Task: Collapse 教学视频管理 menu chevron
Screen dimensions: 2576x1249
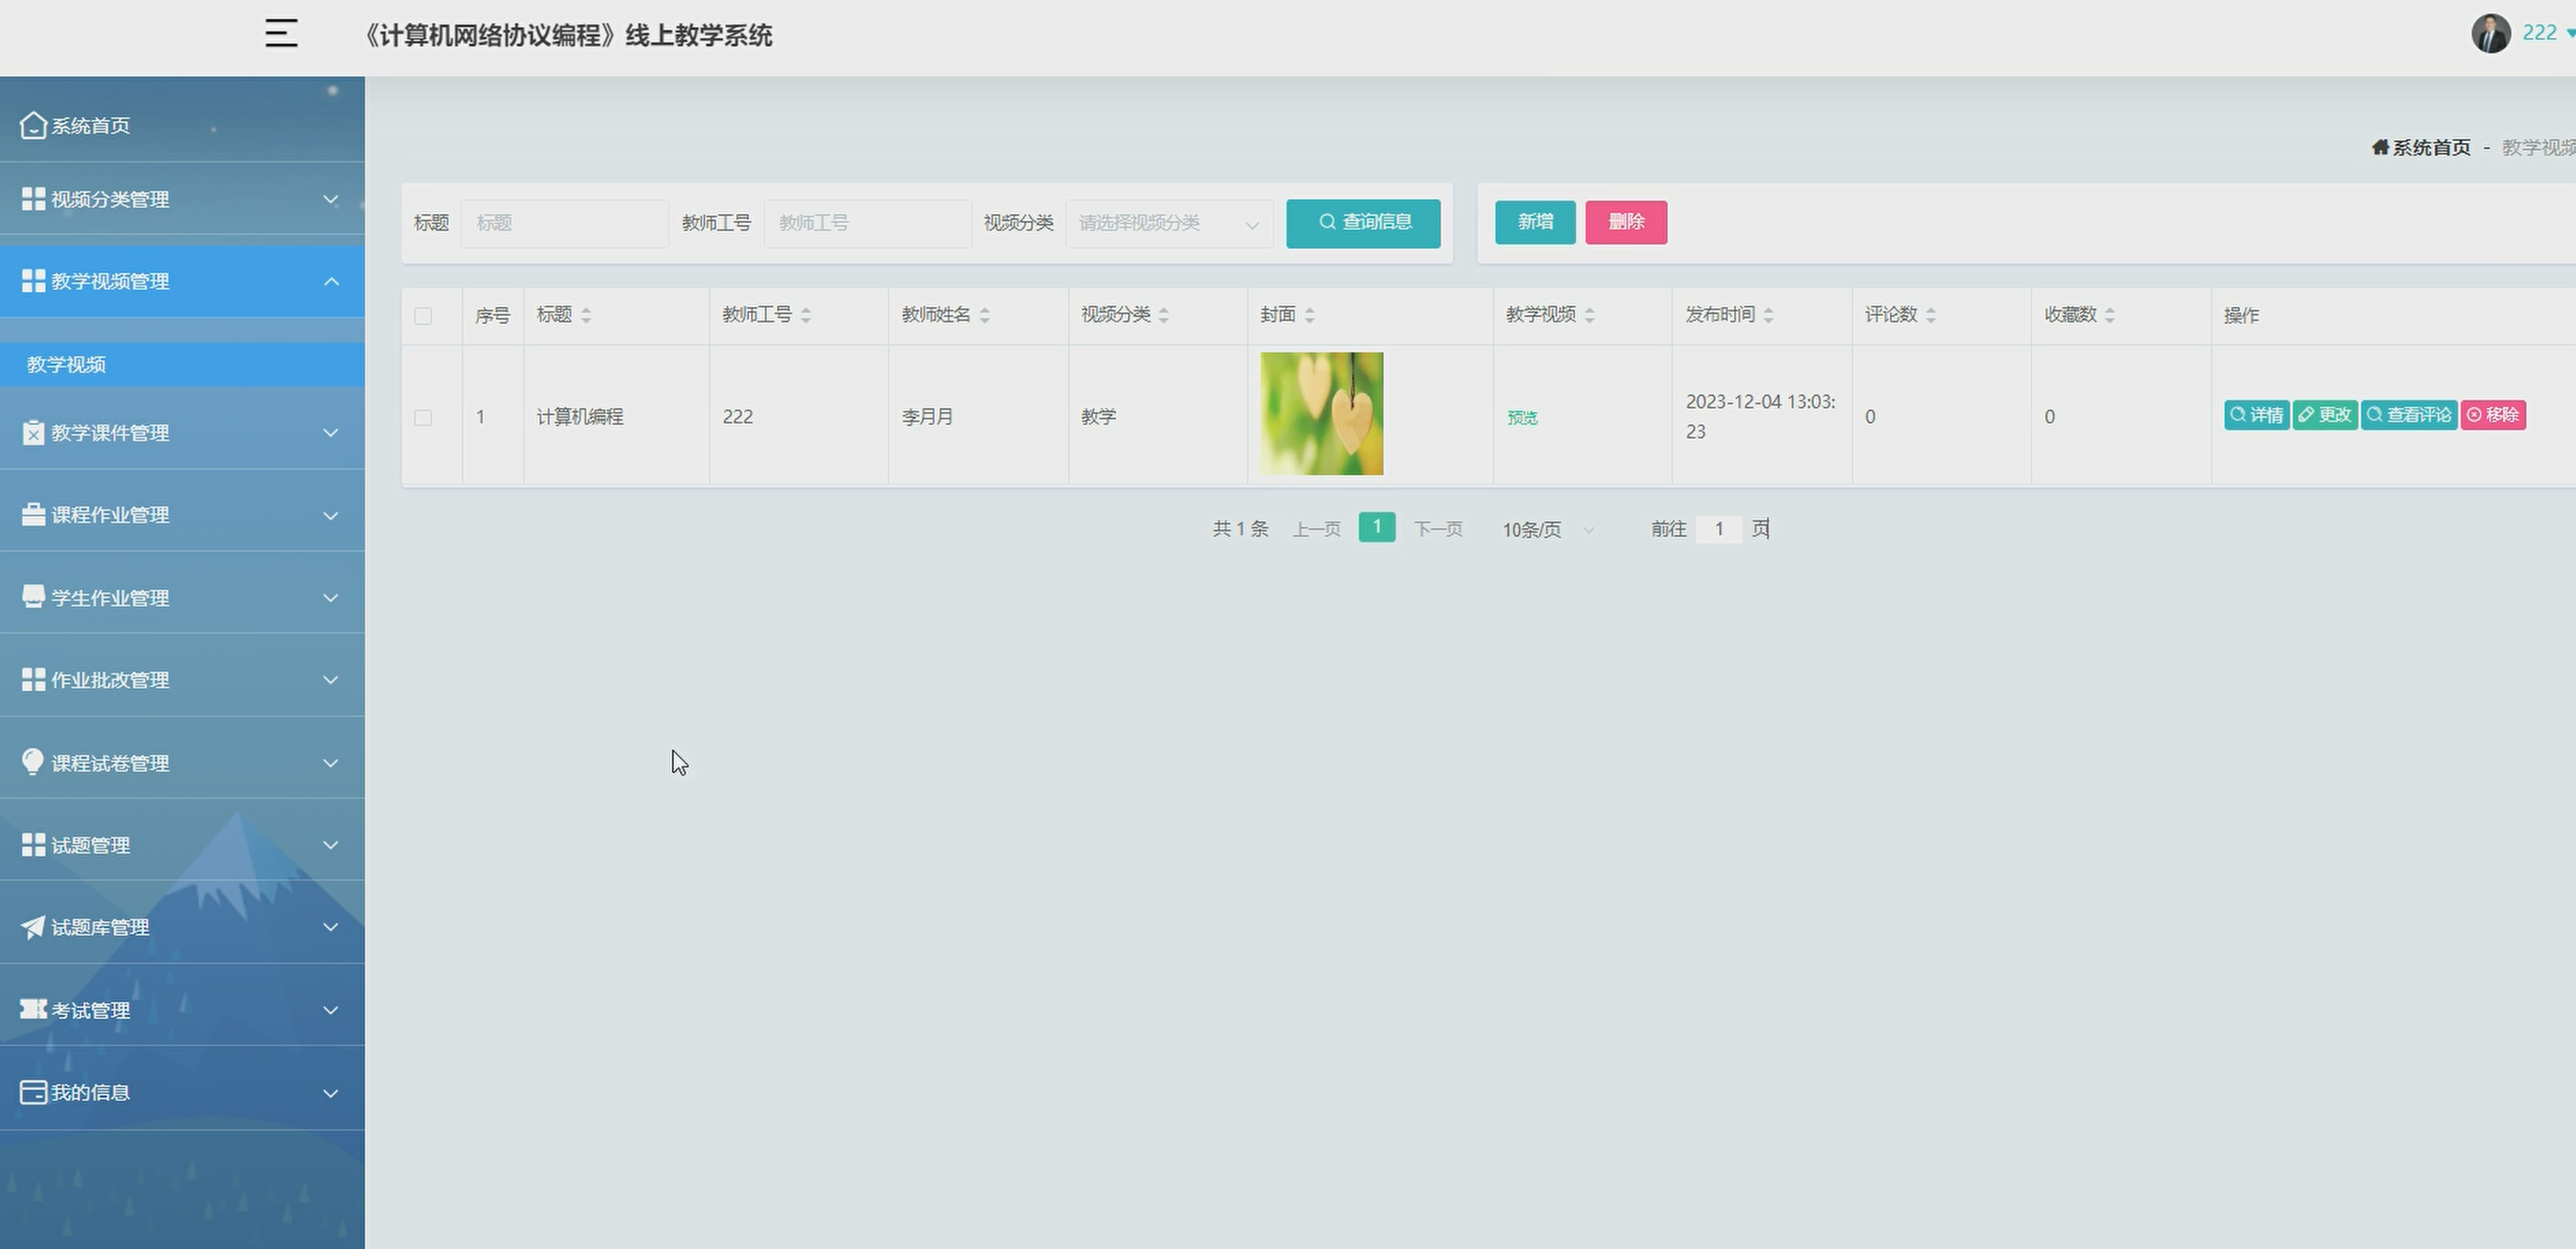Action: pyautogui.click(x=330, y=281)
